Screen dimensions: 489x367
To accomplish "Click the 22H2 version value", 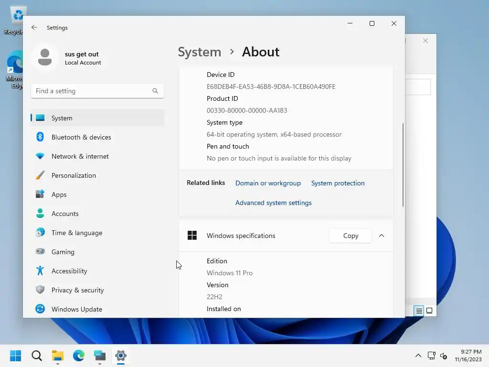I will click(x=214, y=297).
